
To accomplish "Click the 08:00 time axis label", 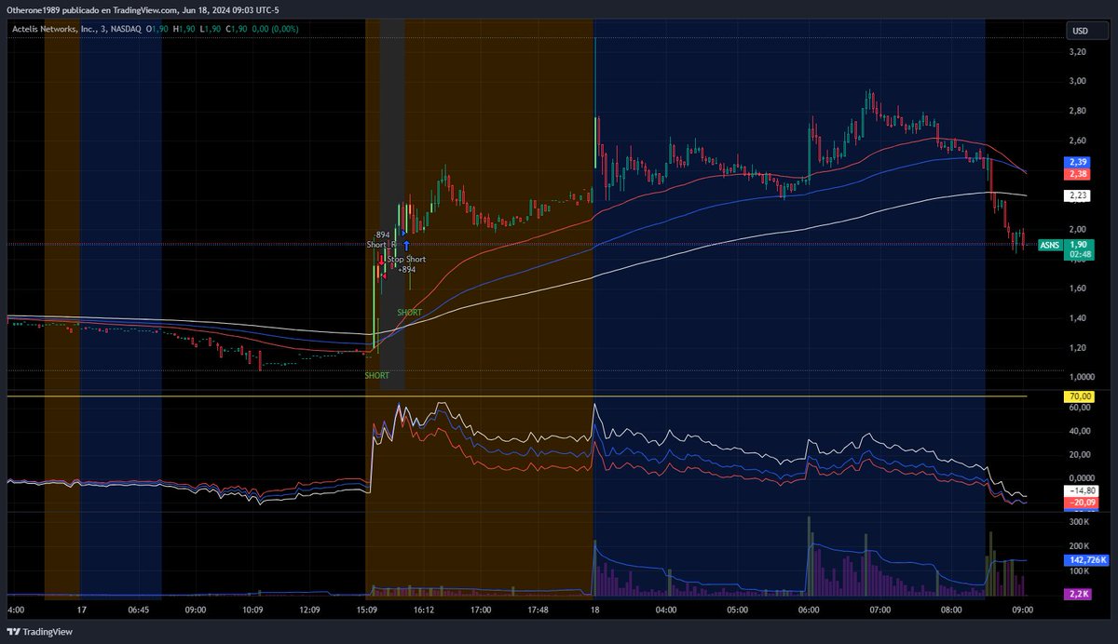I will (951, 610).
